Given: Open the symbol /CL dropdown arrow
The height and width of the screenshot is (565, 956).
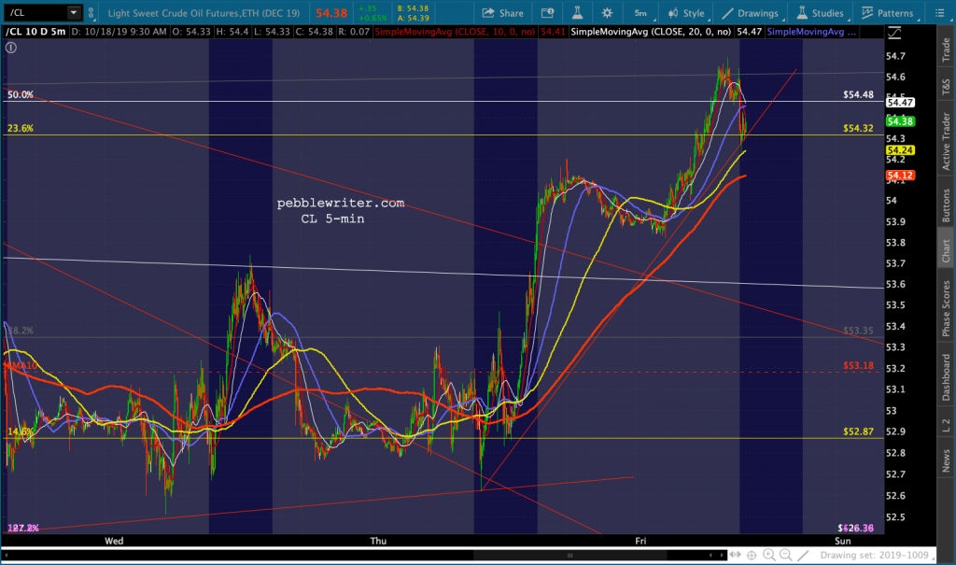Looking at the screenshot, I should 74,14.
